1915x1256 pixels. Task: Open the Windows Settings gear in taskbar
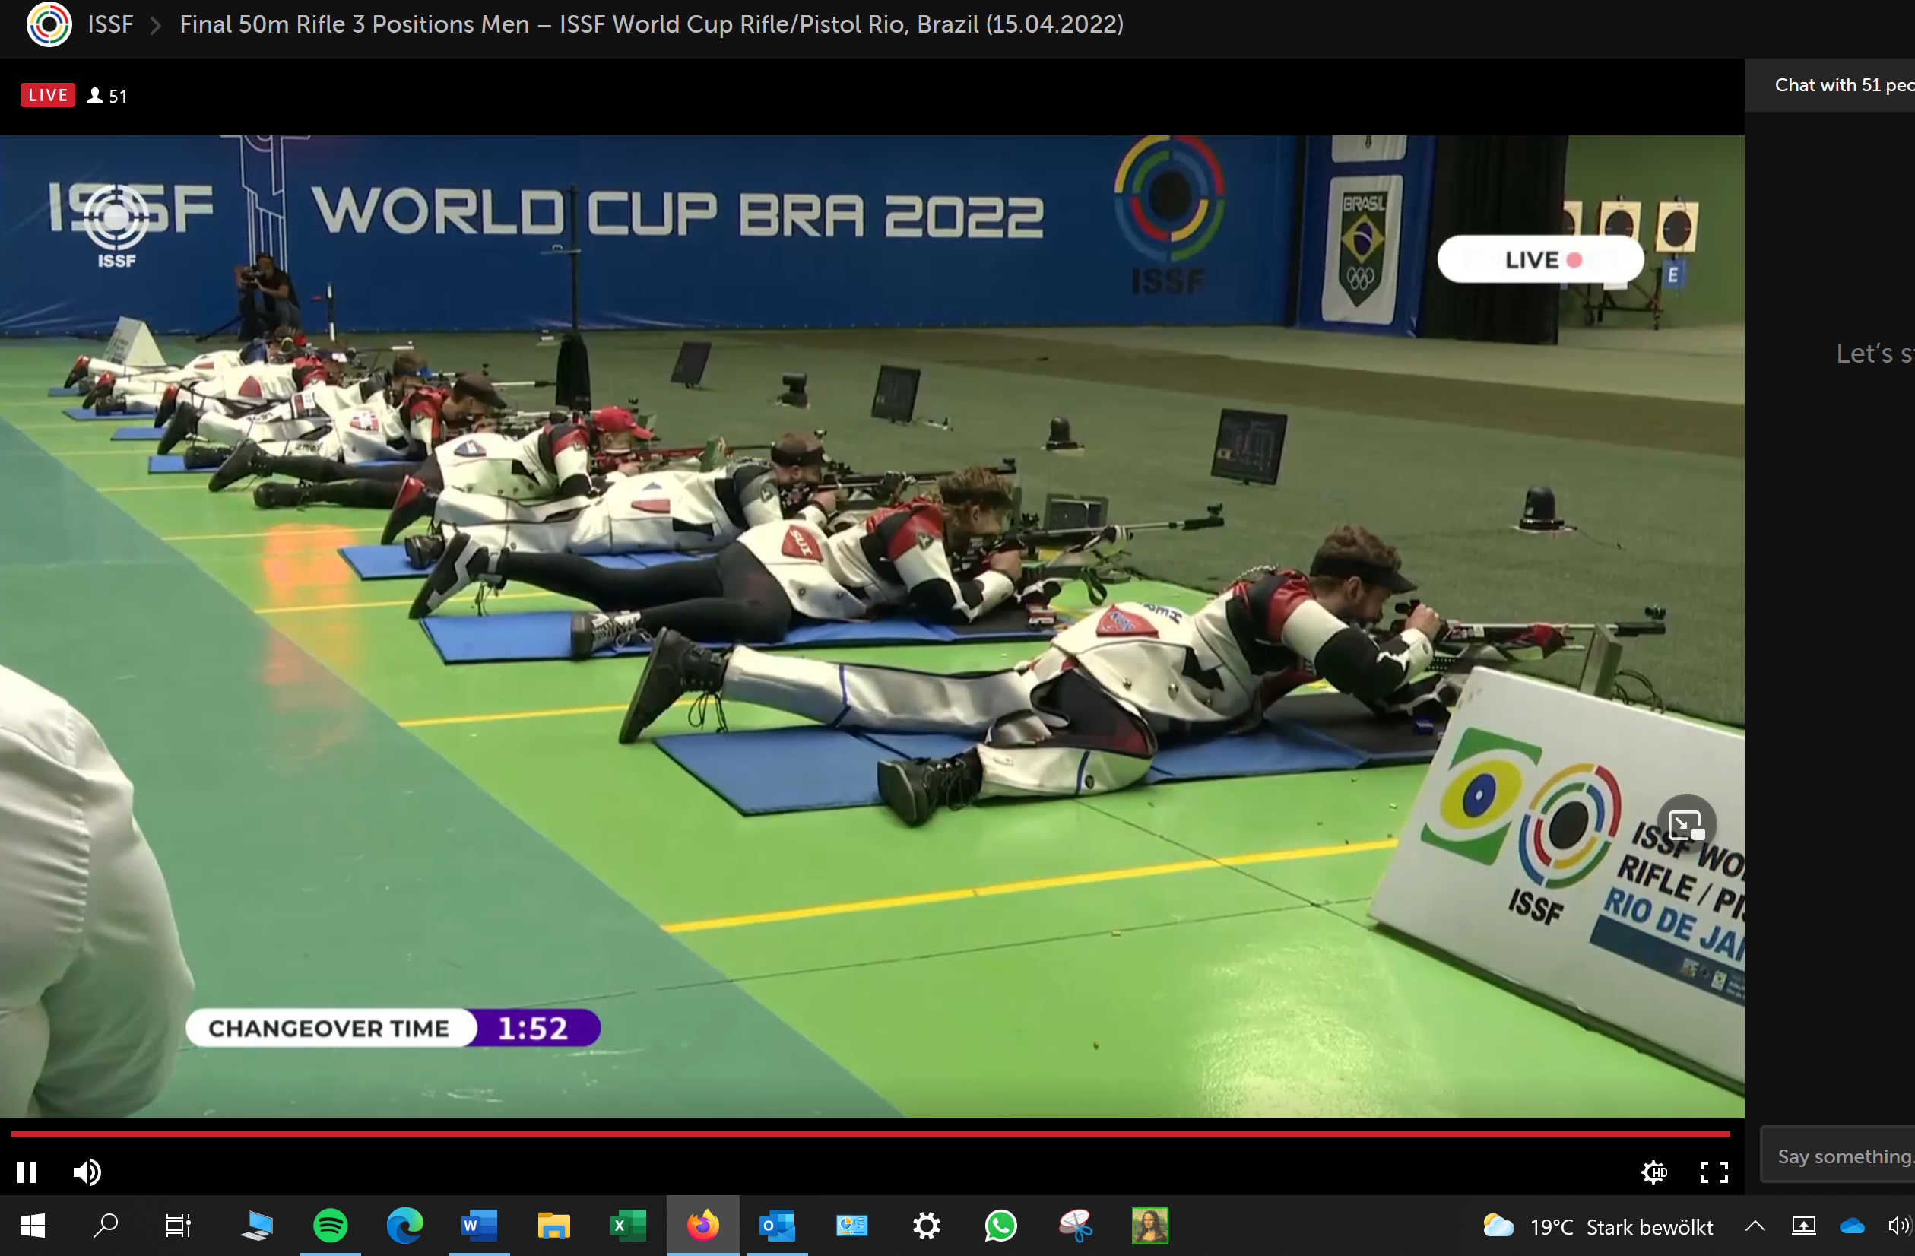(926, 1226)
